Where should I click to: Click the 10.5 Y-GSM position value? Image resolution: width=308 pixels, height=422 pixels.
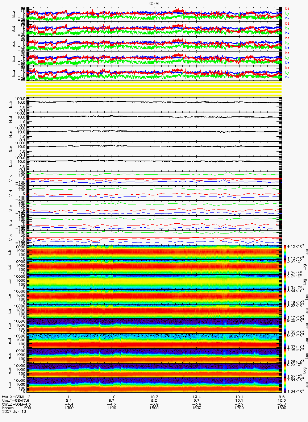click(x=282, y=401)
